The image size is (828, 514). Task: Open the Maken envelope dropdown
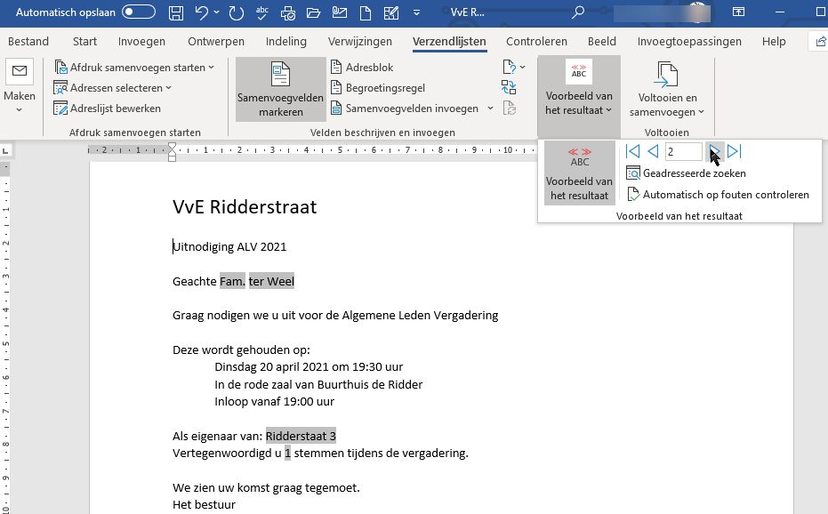20,87
